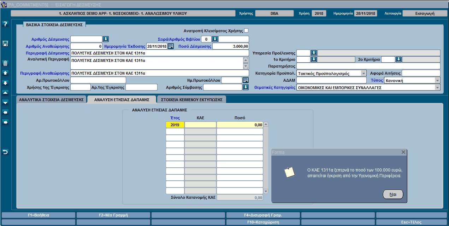Open the ΣΤΟΙΧΕΙΑ ΚΕΙΜΕΝΟΥ ΕΚΤΥΠΩΣΗΣ tab
The image size is (449, 226).
[x=191, y=99]
